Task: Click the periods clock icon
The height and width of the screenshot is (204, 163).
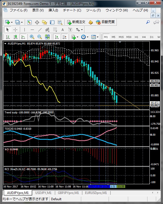Action: (83, 37)
